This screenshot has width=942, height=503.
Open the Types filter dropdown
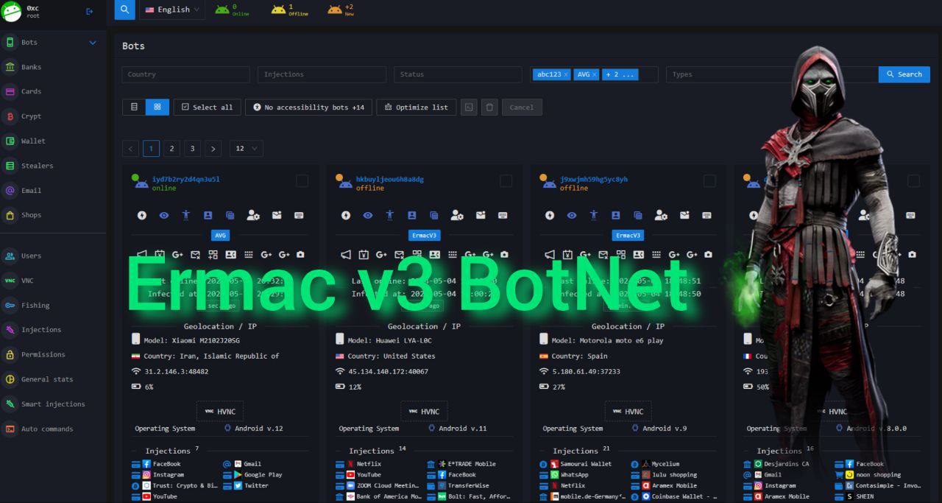tap(772, 74)
